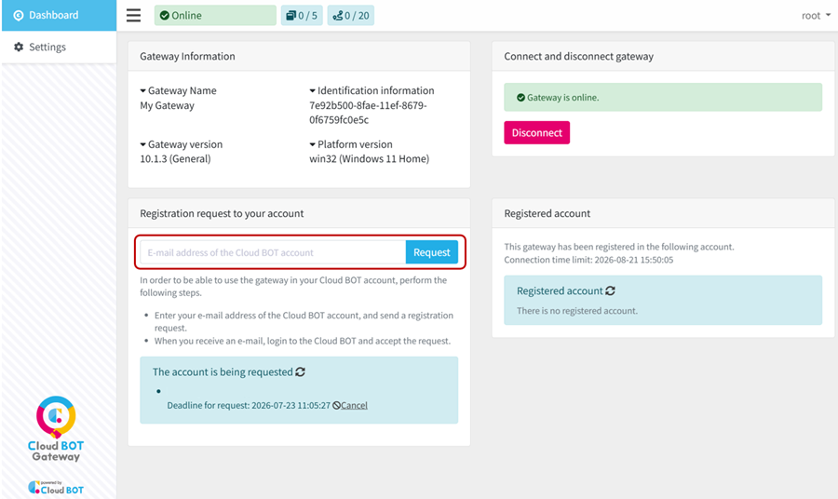Cancel the pending registration request
838x499 pixels.
click(354, 406)
